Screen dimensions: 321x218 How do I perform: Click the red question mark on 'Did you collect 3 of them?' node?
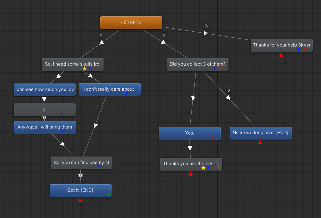pyautogui.click(x=220, y=68)
